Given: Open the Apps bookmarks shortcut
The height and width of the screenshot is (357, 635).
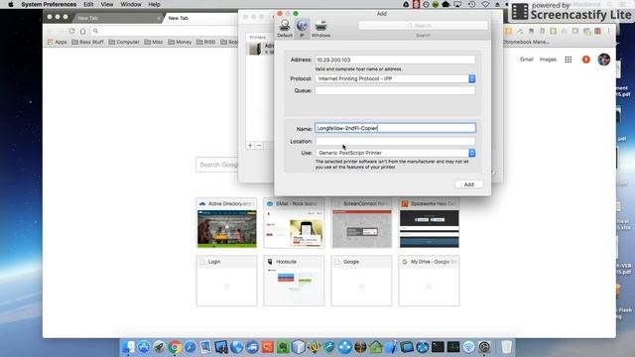Looking at the screenshot, I should coord(58,42).
